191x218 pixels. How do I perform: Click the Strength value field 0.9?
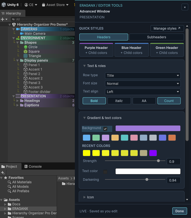tap(174, 162)
